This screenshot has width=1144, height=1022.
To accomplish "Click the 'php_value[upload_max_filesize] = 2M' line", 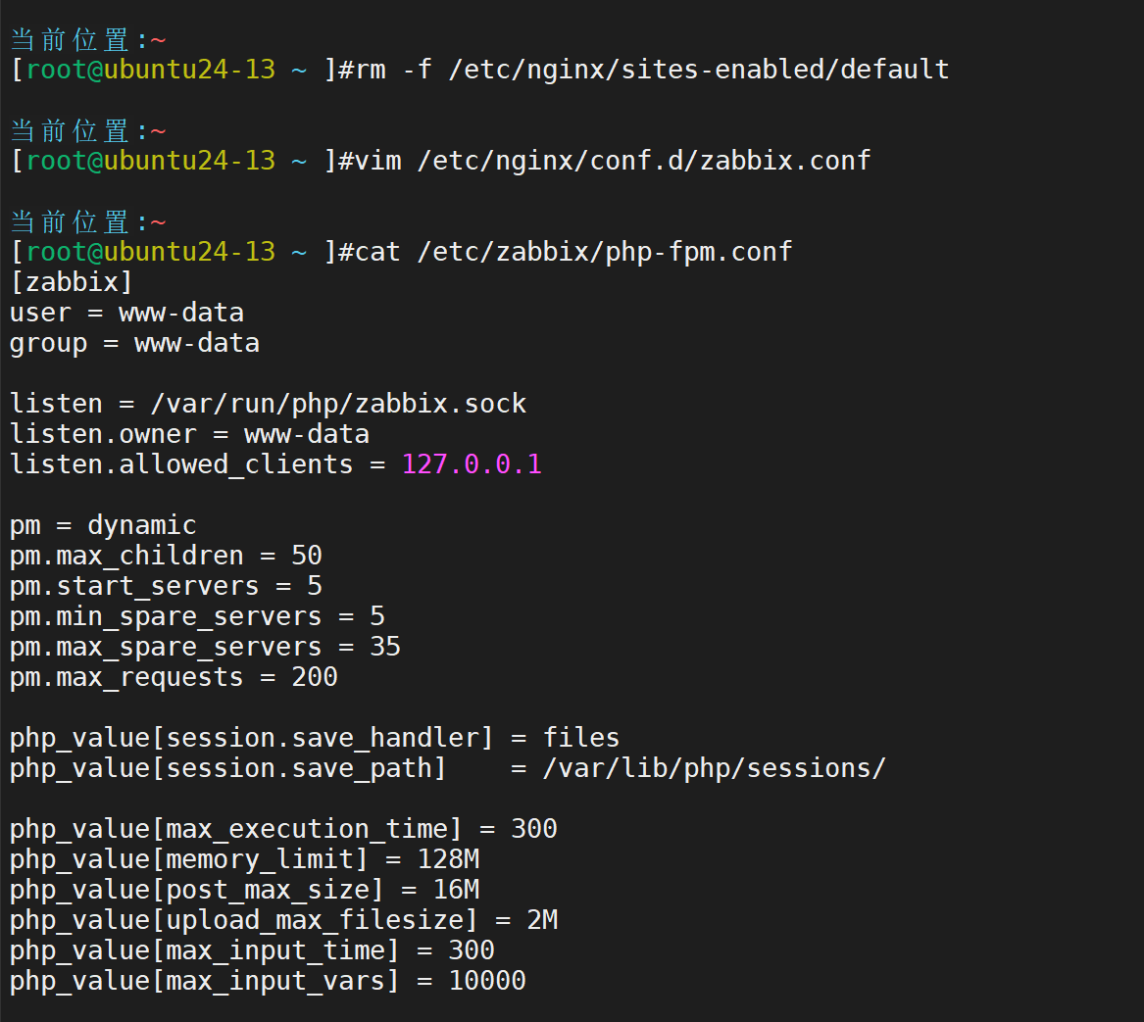I will pos(284,921).
